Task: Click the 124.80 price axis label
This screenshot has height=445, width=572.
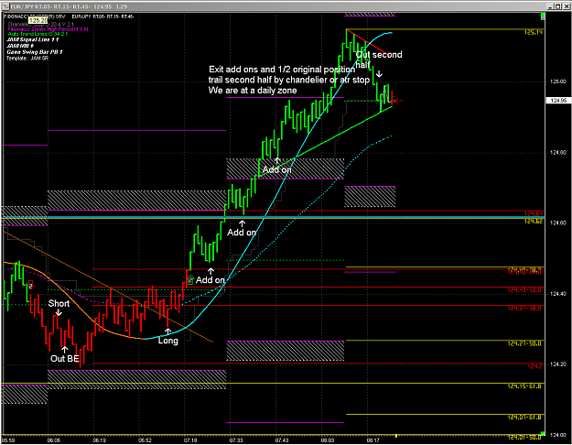Action: point(558,153)
